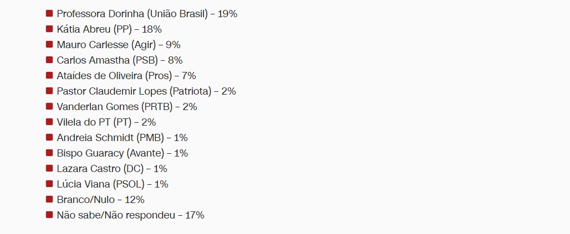Screen dimensions: 570x234
Task: Click red bullet beside Pastor Claudemir Lopes
Action: (x=49, y=91)
